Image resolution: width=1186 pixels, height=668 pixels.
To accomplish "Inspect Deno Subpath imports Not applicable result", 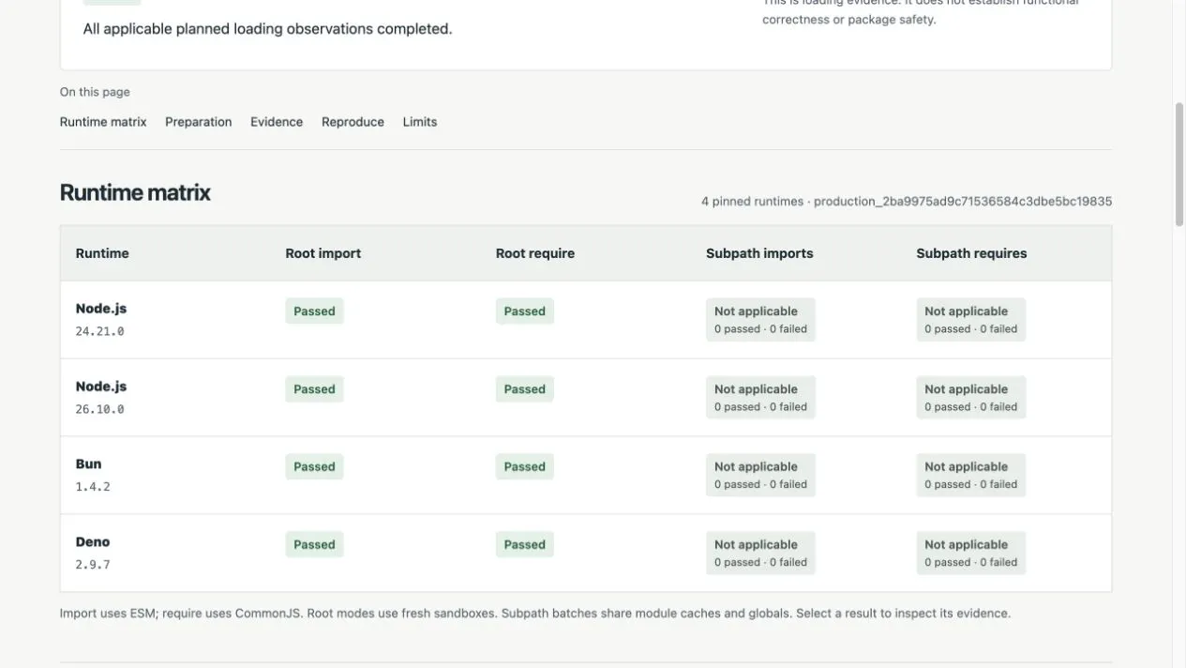I will tap(760, 554).
